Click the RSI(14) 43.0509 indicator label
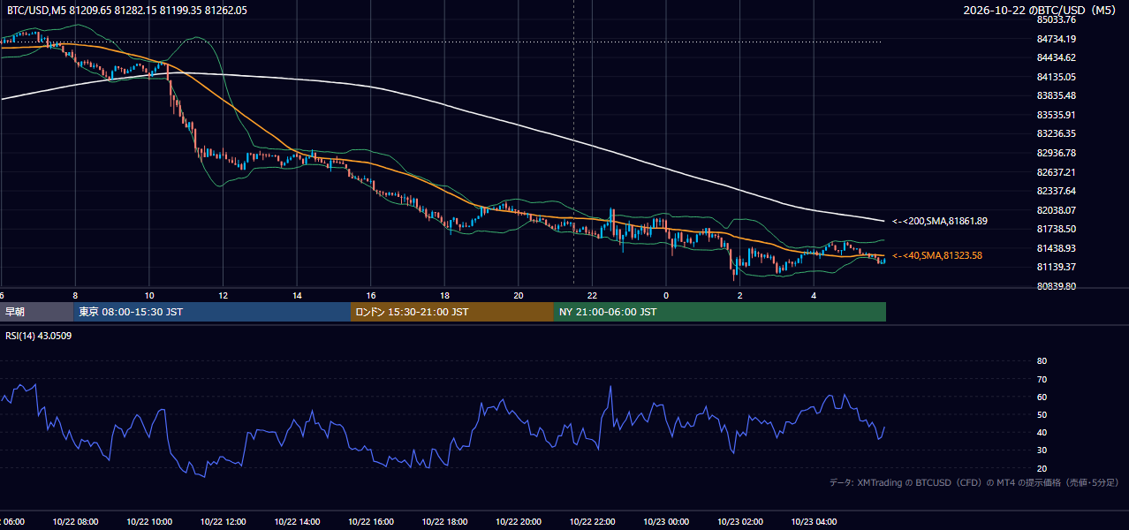 point(39,336)
